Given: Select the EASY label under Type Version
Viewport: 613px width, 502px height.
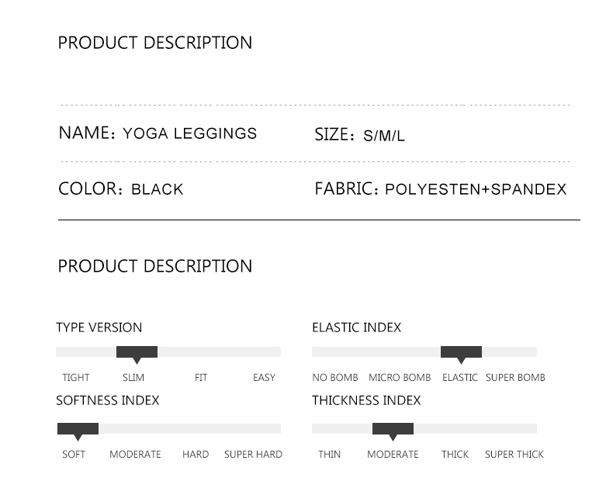Looking at the screenshot, I should (264, 378).
